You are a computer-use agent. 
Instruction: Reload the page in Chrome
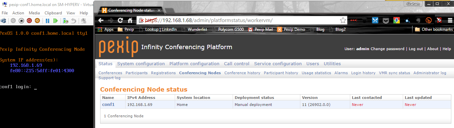(x=120, y=20)
